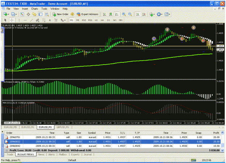
Task: Open the Insert menu
Action: pyautogui.click(x=25, y=9)
